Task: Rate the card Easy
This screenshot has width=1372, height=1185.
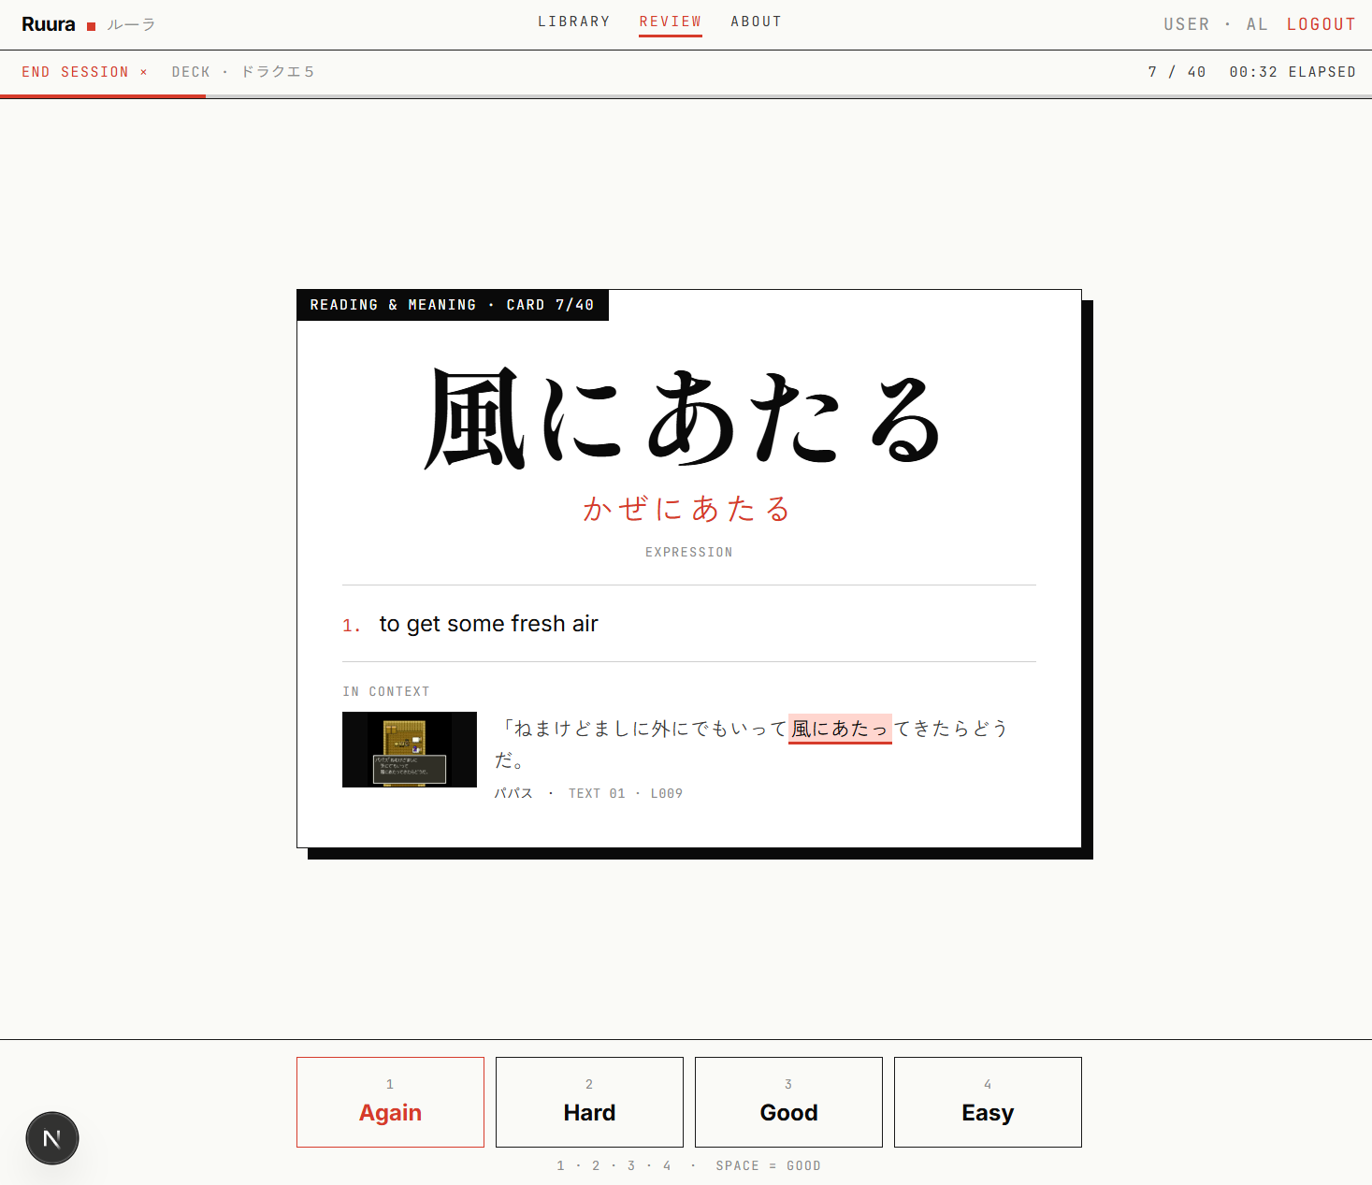Action: (x=988, y=1102)
